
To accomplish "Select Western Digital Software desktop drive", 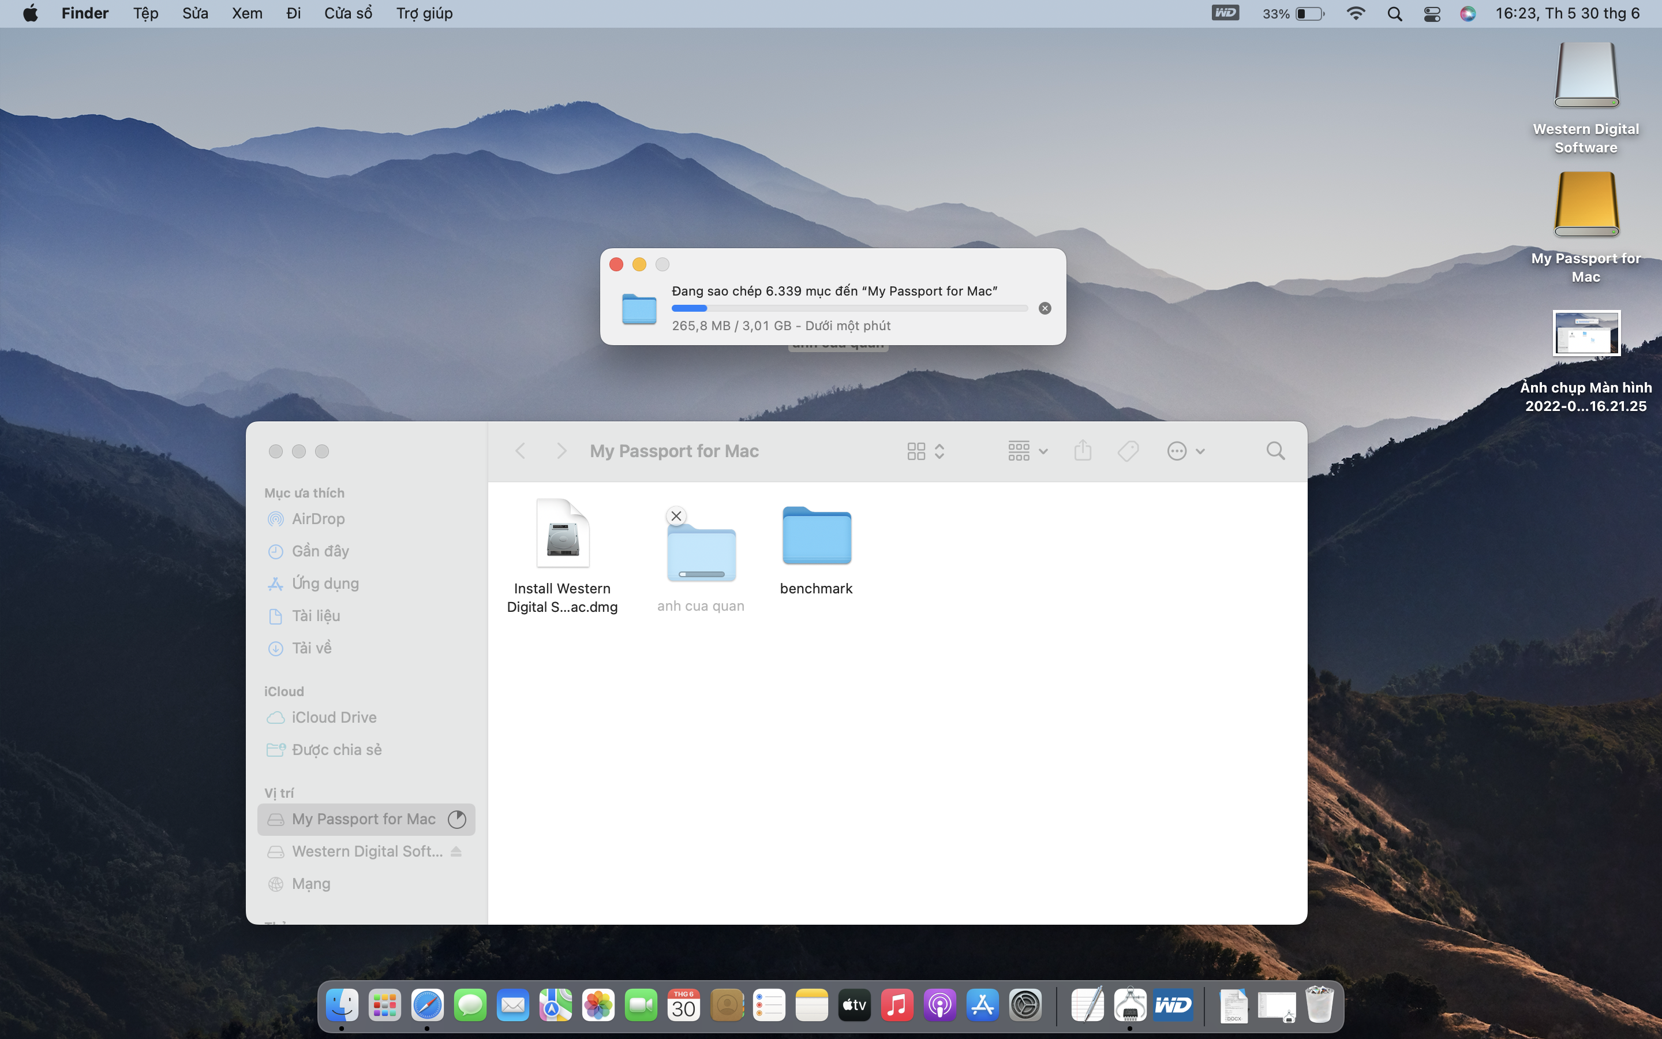I will 1586,98.
